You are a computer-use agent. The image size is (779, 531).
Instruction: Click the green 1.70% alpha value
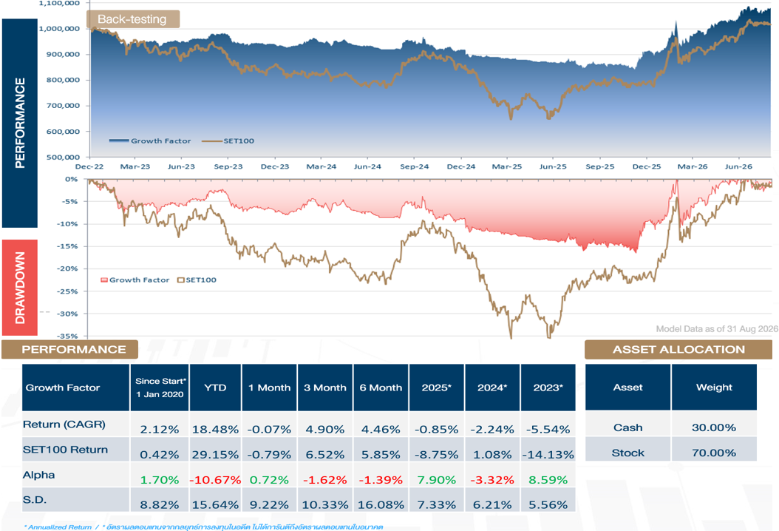[160, 480]
